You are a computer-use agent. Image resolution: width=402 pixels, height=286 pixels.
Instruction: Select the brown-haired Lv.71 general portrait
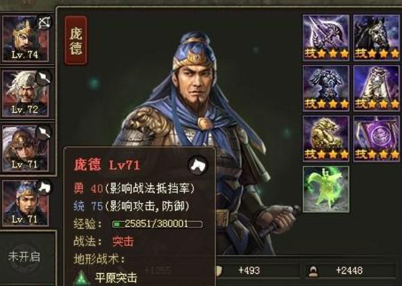(26, 148)
